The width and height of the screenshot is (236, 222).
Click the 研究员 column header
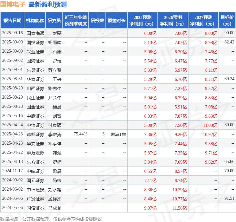(54, 21)
